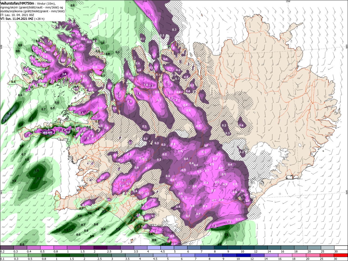This screenshot has height=261, width=348.
Task: Select the 16–18 pink rain legend swatch
Action: 285,255
